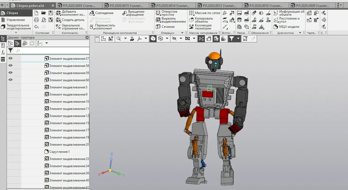Click the tree search input field

pyautogui.click(x=52, y=51)
